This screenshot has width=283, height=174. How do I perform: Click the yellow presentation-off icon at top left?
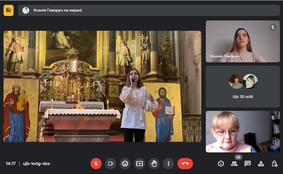point(9,10)
